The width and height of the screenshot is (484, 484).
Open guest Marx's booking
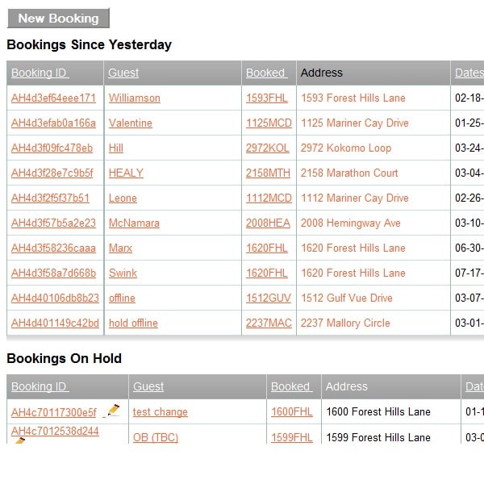tap(120, 248)
